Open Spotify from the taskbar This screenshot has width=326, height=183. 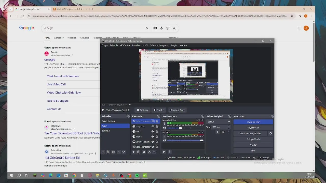click(137, 175)
